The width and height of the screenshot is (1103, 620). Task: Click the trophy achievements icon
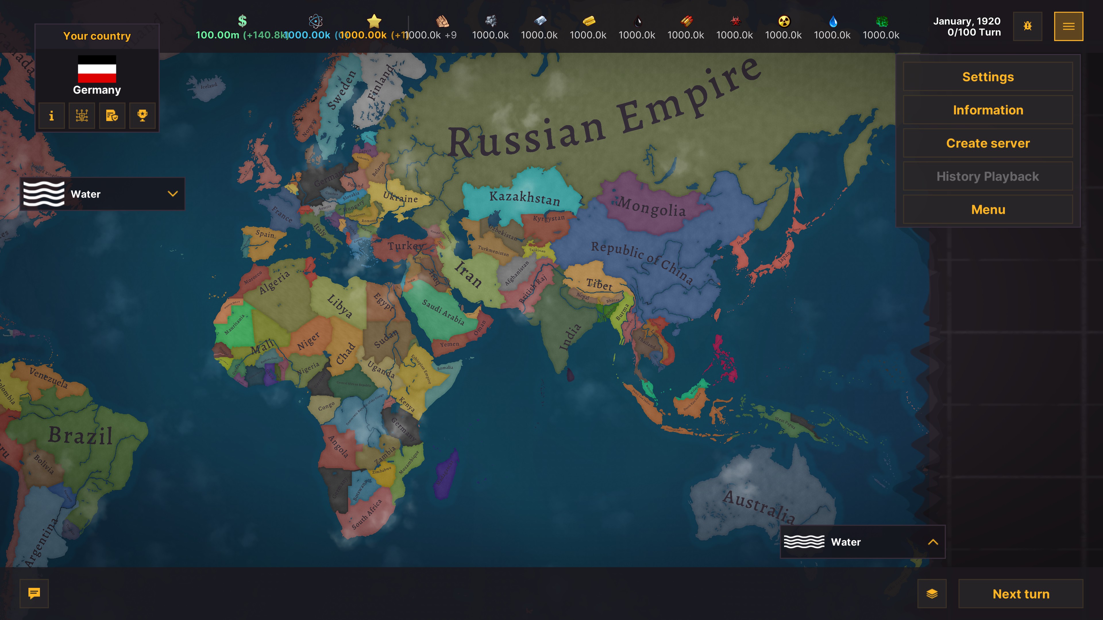pos(142,115)
